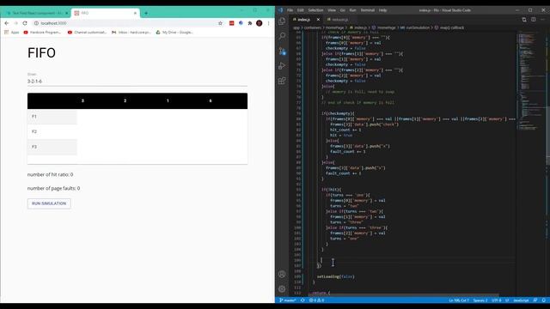Select the runSimulation breadcrumb
The height and width of the screenshot is (309, 550).
click(x=415, y=27)
